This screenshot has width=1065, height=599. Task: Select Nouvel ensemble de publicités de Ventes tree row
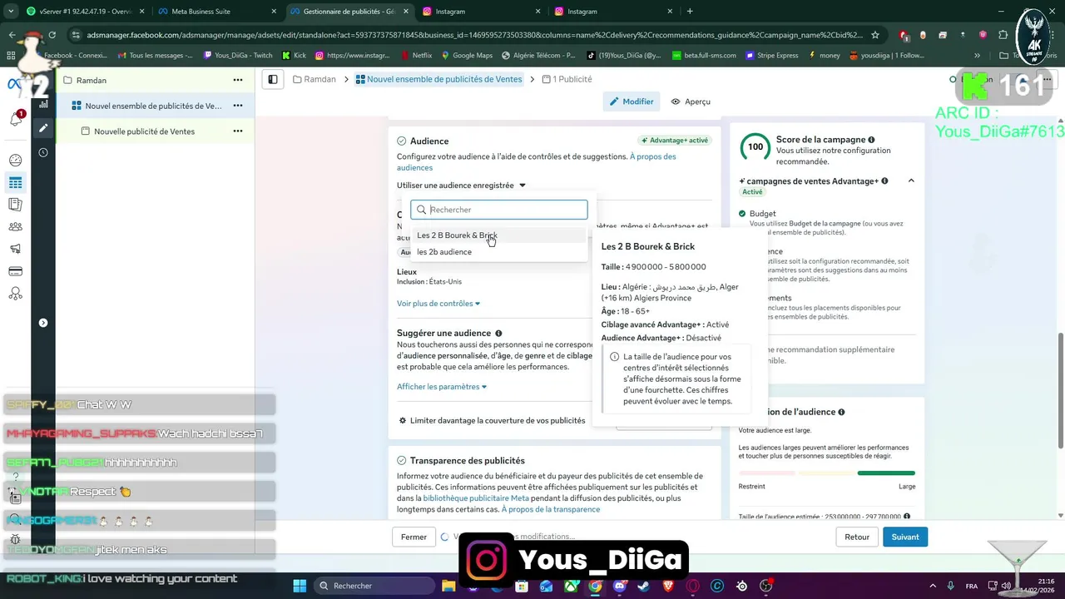click(154, 106)
